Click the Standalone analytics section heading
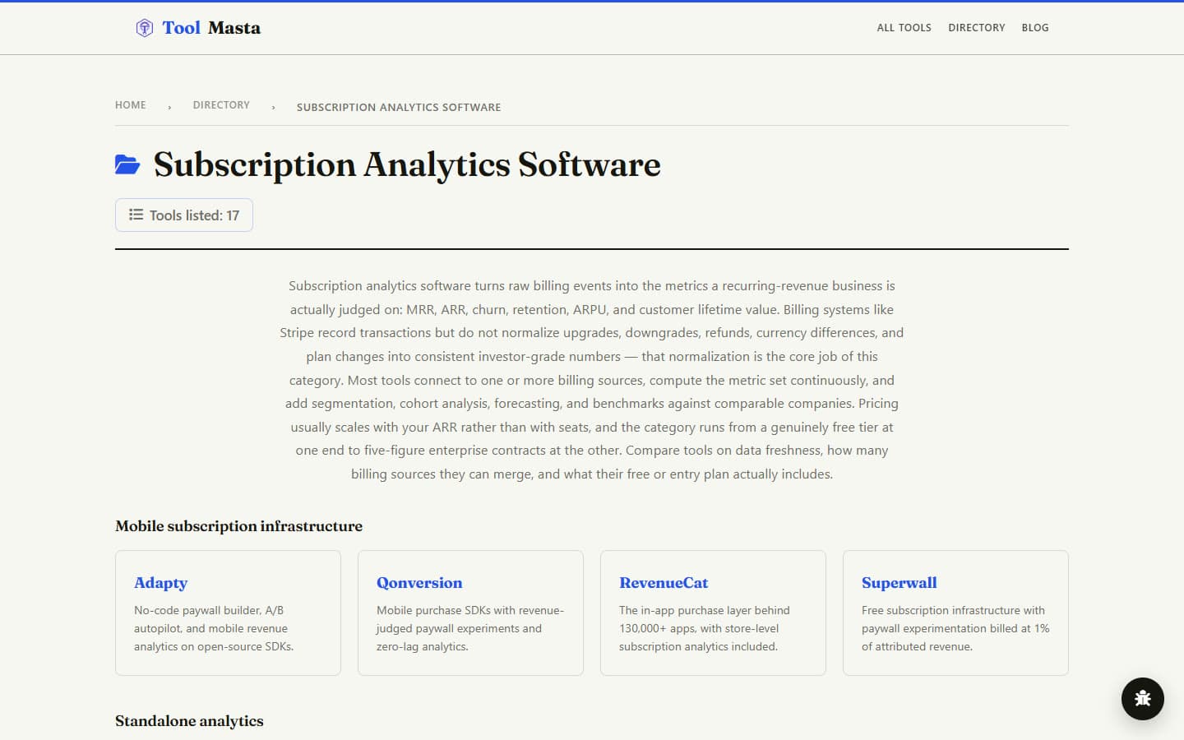This screenshot has height=740, width=1184. point(189,721)
